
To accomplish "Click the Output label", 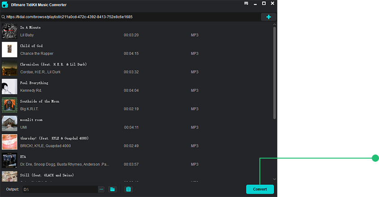I will pyautogui.click(x=13, y=189).
